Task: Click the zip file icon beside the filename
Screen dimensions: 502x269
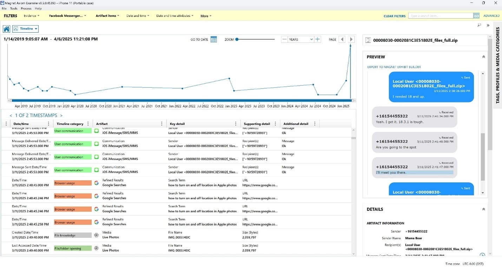Action: (x=367, y=40)
